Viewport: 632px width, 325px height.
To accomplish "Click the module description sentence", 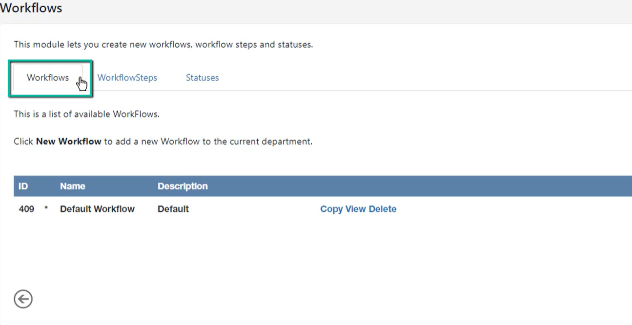I will (x=163, y=44).
